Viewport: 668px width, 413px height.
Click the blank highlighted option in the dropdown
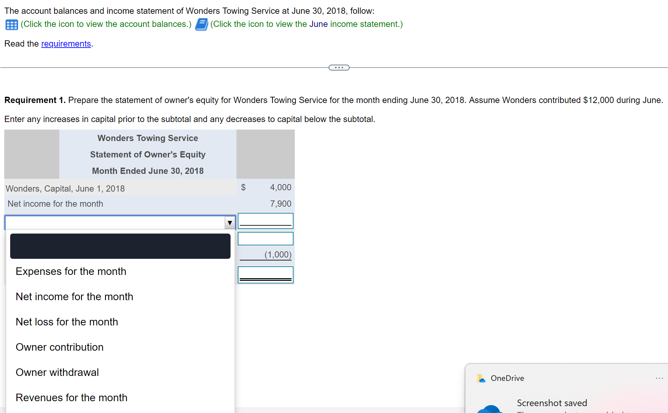tap(120, 246)
